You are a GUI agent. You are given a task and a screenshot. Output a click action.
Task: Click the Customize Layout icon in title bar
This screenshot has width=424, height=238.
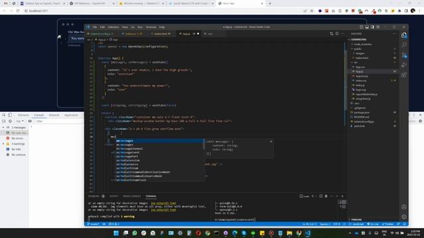pyautogui.click(x=378, y=27)
